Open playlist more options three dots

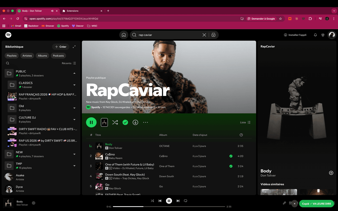click(x=145, y=122)
